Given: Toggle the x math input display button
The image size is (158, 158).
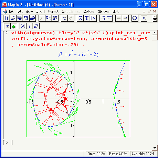Looking at the screenshot, I should pyautogui.click(x=7, y=26).
